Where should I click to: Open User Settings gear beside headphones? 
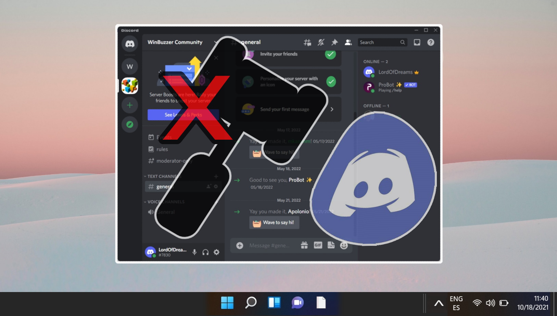(217, 252)
